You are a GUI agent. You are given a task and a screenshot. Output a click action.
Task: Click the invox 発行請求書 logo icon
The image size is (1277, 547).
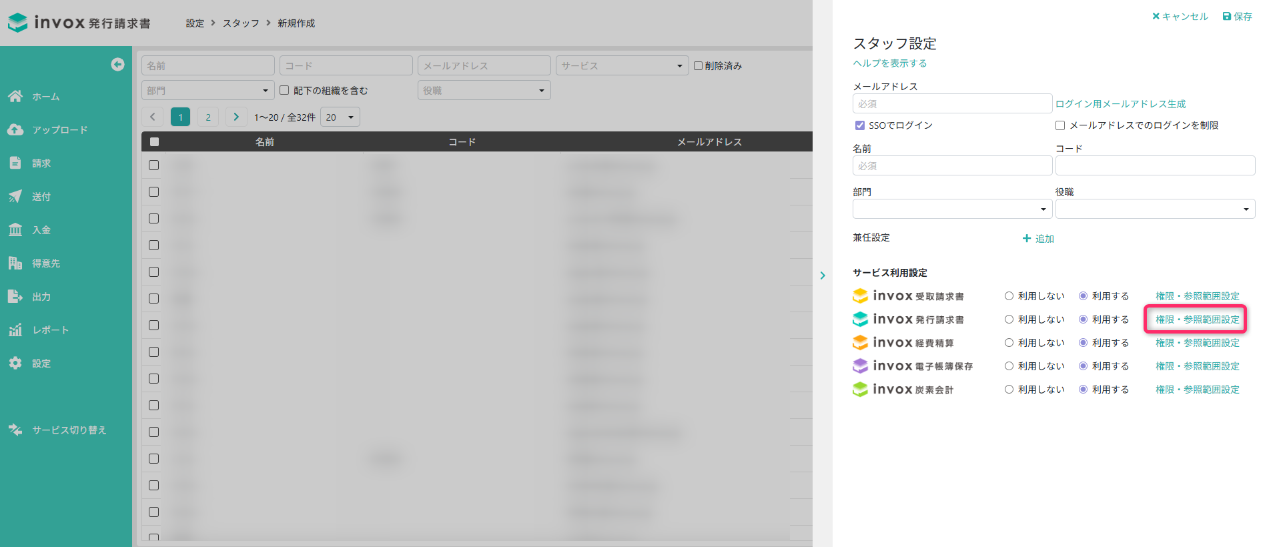tap(18, 23)
